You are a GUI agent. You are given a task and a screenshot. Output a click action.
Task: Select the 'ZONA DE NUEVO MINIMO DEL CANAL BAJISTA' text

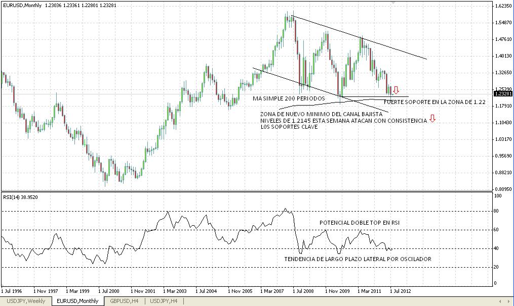pyautogui.click(x=321, y=114)
